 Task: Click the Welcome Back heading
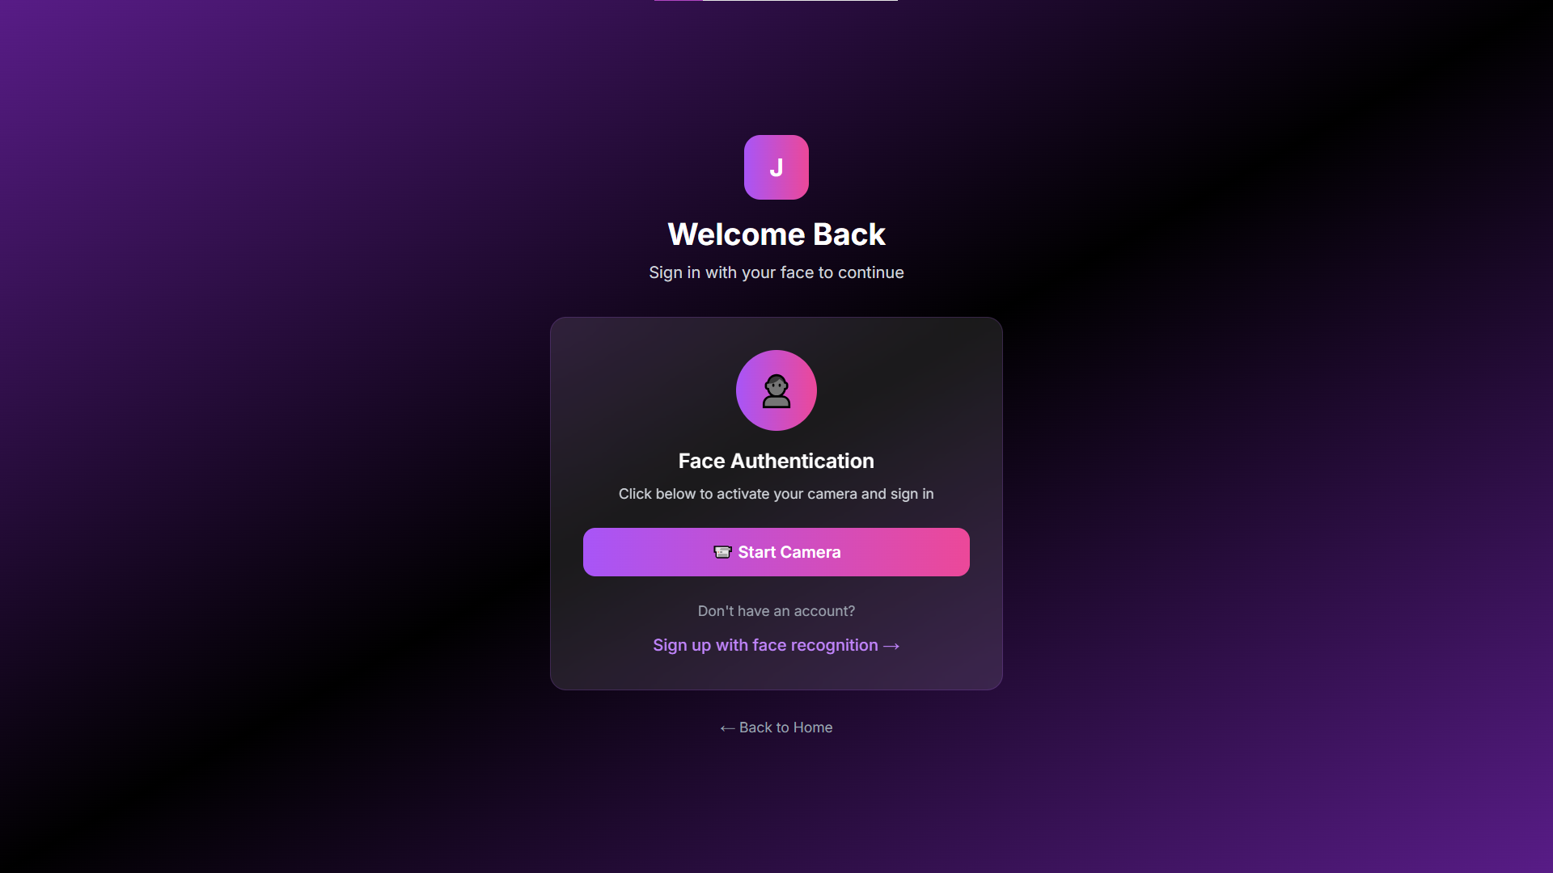pyautogui.click(x=776, y=234)
